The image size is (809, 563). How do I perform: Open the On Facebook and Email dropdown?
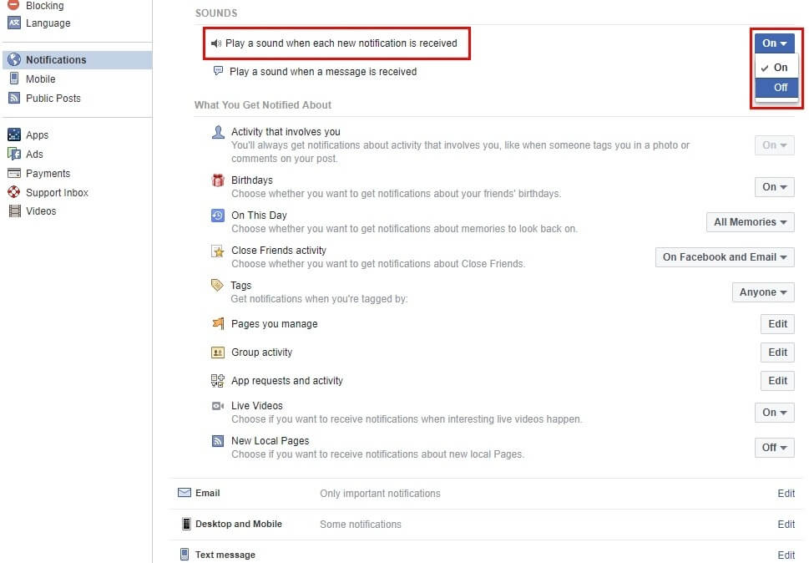[x=725, y=257]
